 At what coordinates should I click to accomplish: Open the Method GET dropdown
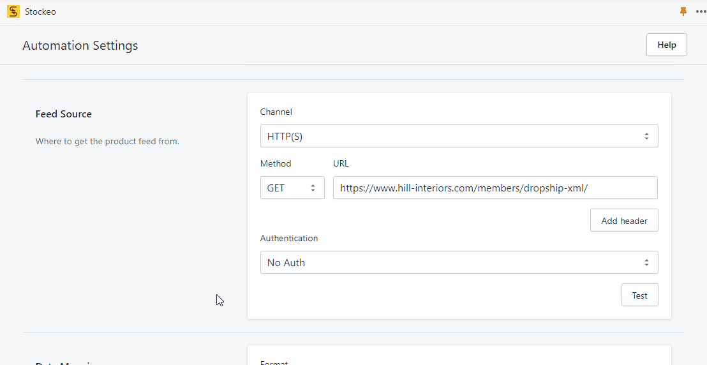(x=292, y=188)
